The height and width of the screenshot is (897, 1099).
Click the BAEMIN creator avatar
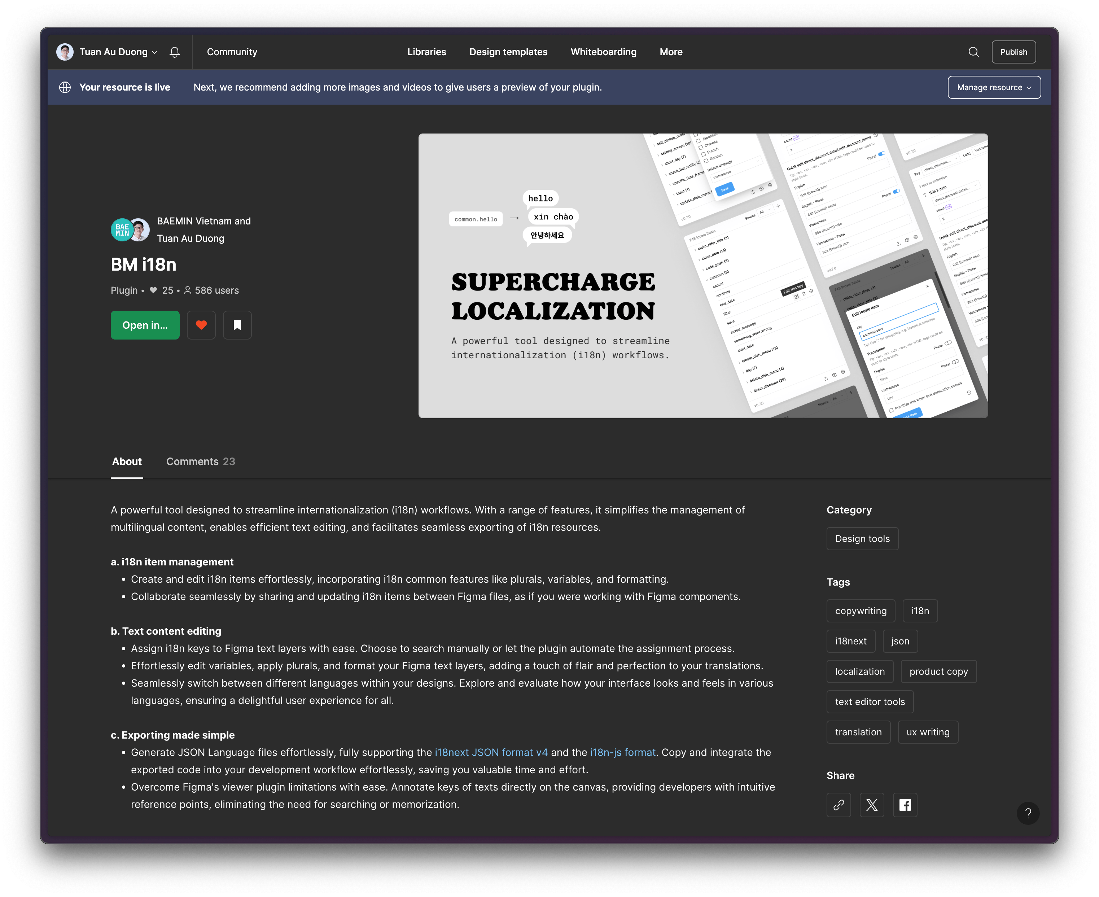pos(122,230)
